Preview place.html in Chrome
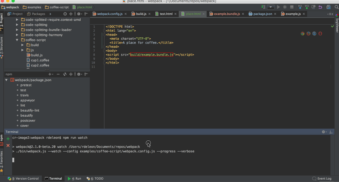Viewport: 339px width, 182px height. [x=302, y=33]
